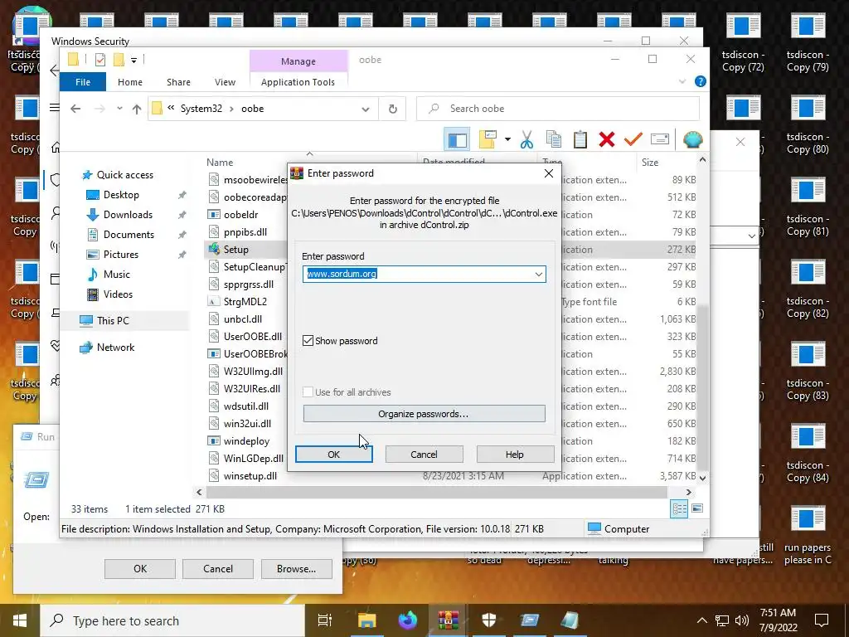Open the recent locations dropdown arrow
849x637 pixels.
[x=119, y=109]
